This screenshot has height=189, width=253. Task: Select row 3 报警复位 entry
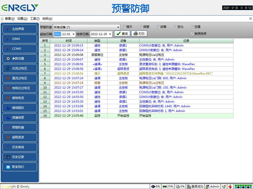(x=137, y=55)
